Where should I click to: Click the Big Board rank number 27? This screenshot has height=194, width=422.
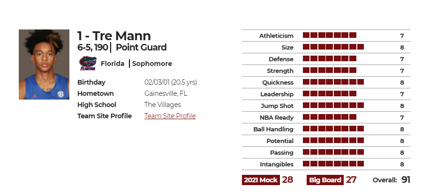click(x=351, y=180)
